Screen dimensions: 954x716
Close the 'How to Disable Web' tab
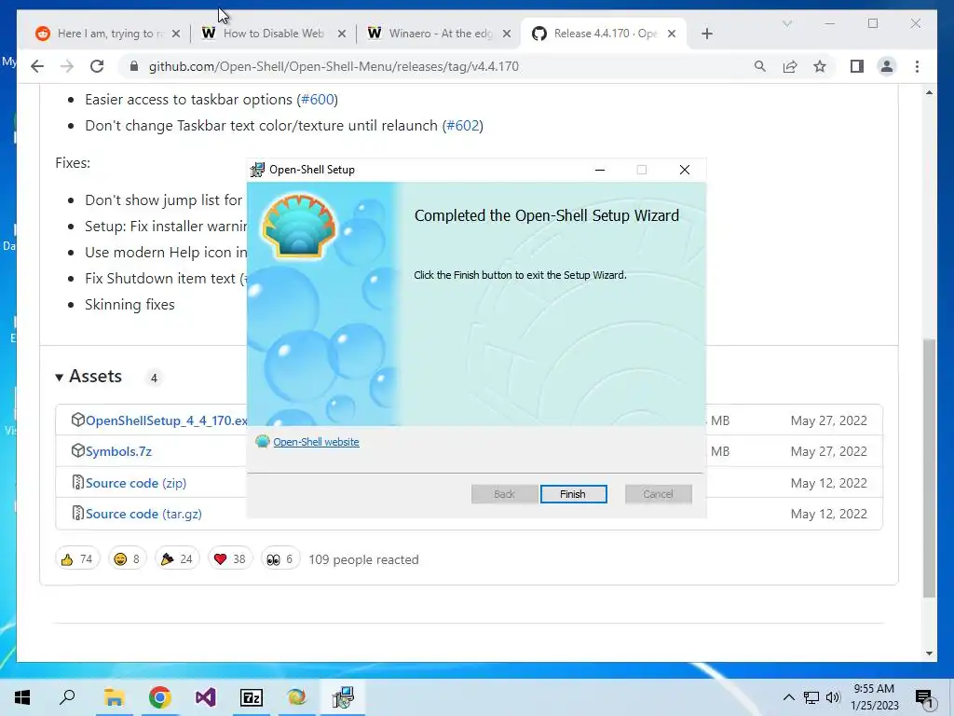(342, 34)
